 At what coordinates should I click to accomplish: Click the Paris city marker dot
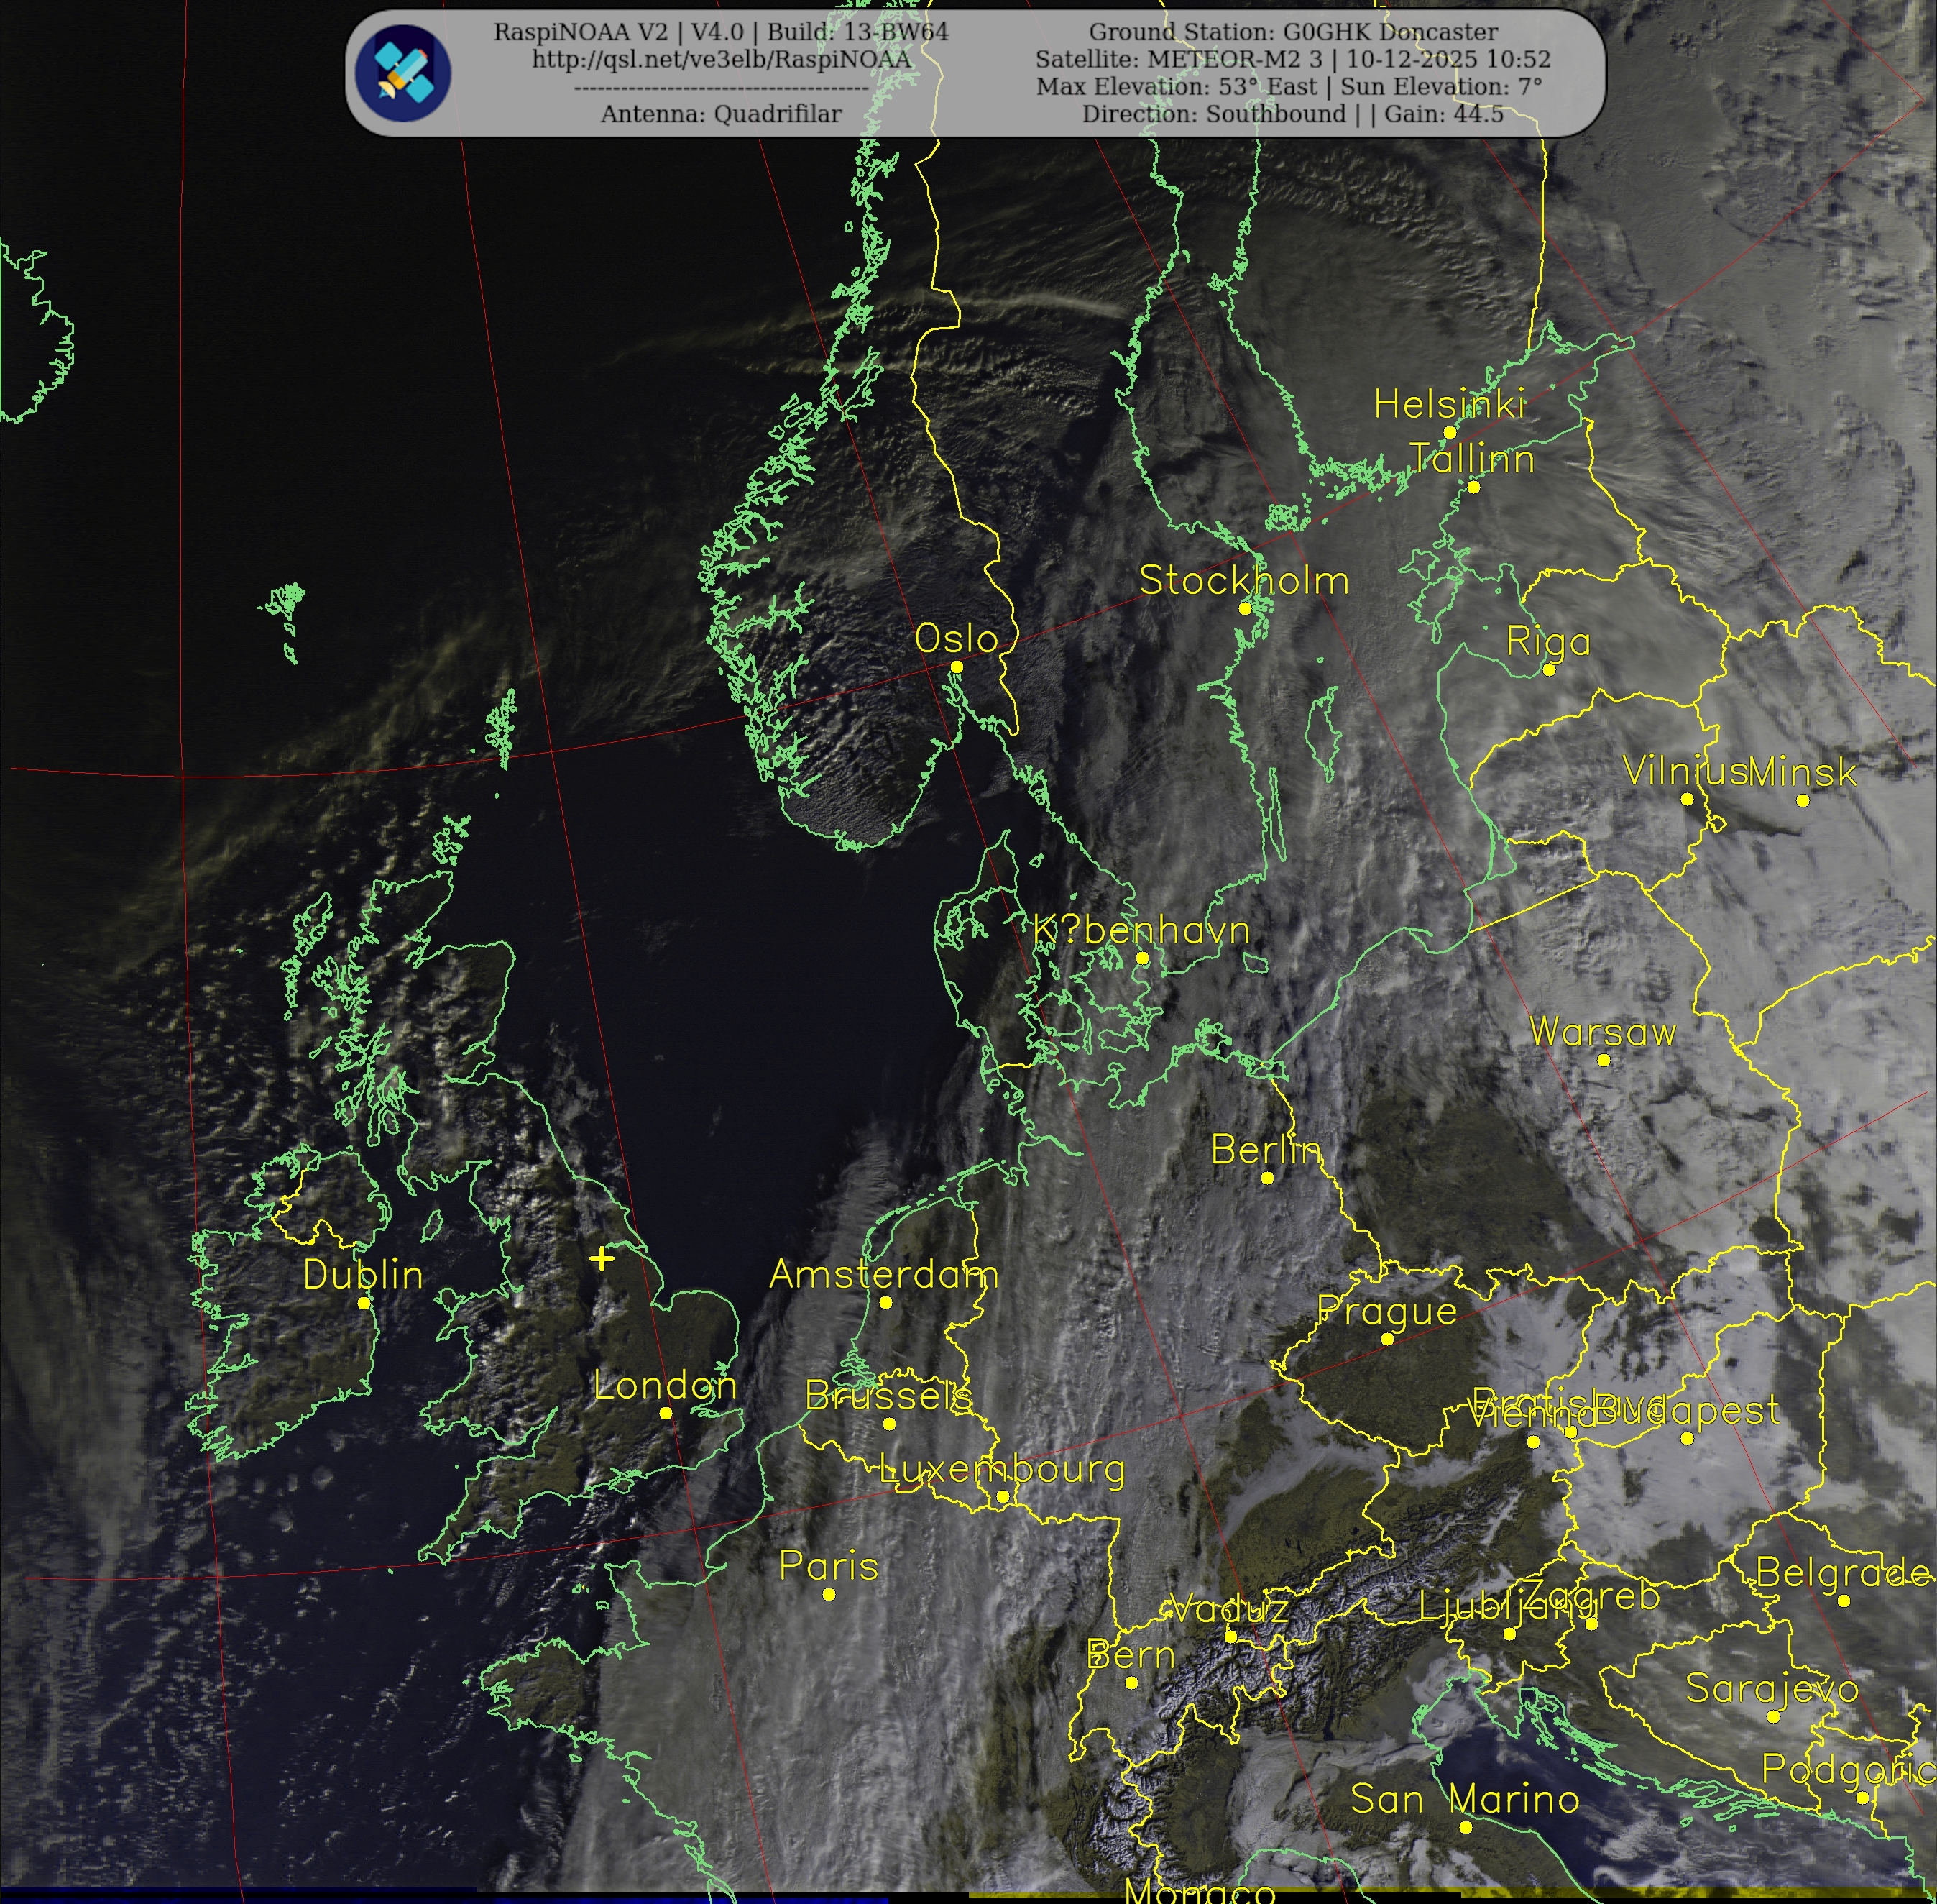[x=829, y=1594]
